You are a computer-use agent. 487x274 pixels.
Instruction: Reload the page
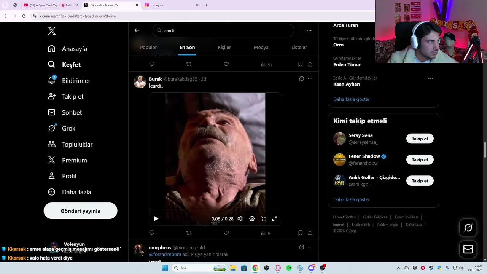pos(24,16)
